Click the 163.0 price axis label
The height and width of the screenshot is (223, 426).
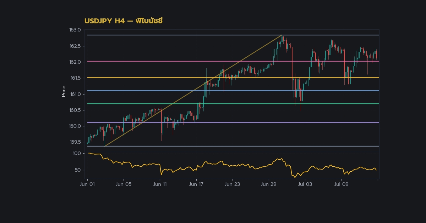[x=75, y=30]
